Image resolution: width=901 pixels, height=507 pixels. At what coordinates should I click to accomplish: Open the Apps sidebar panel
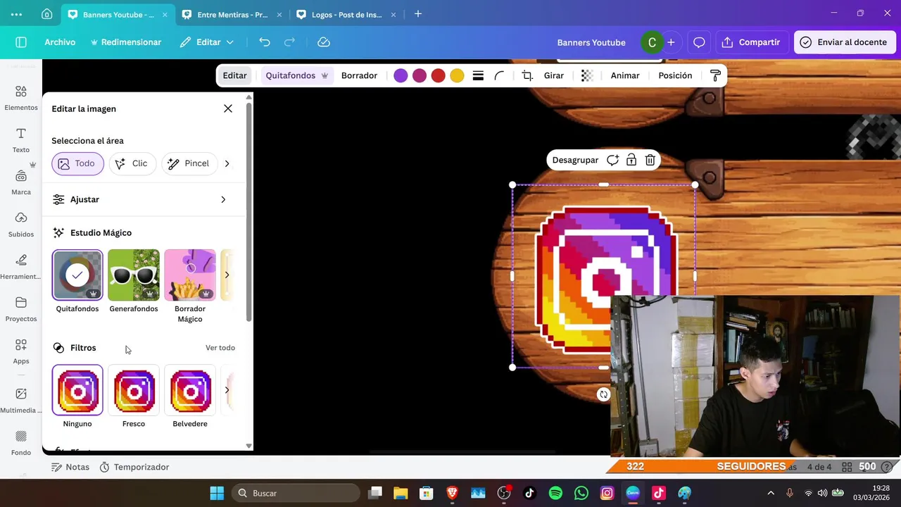pyautogui.click(x=21, y=351)
